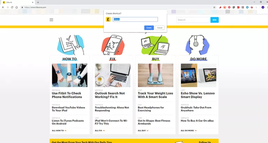Open the Chrome profile avatar
The image size is (268, 143).
pyautogui.click(x=263, y=7)
